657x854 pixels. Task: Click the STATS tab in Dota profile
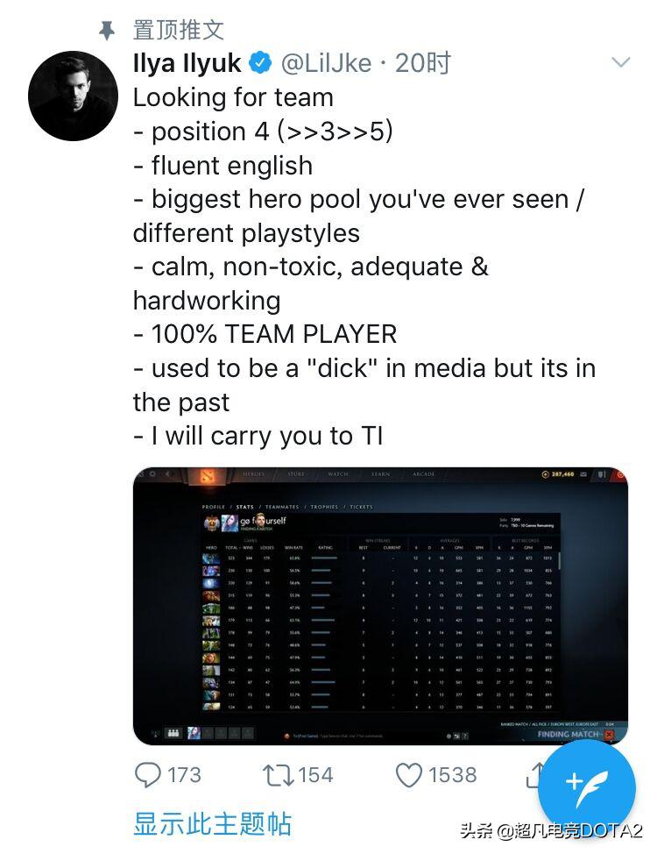point(245,507)
